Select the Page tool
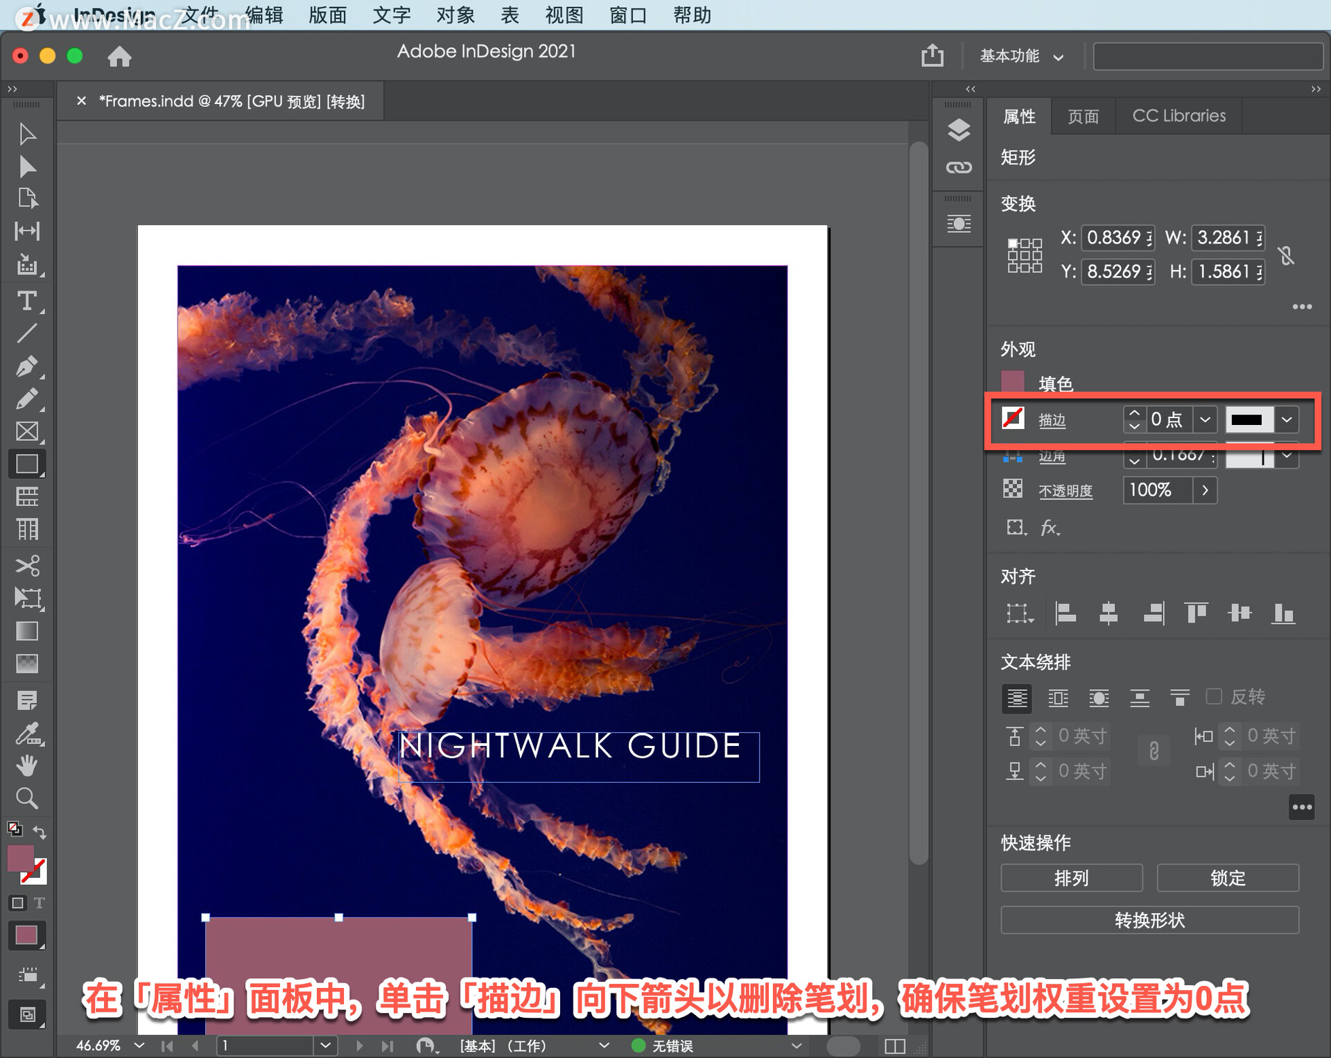The image size is (1331, 1058). pyautogui.click(x=27, y=198)
